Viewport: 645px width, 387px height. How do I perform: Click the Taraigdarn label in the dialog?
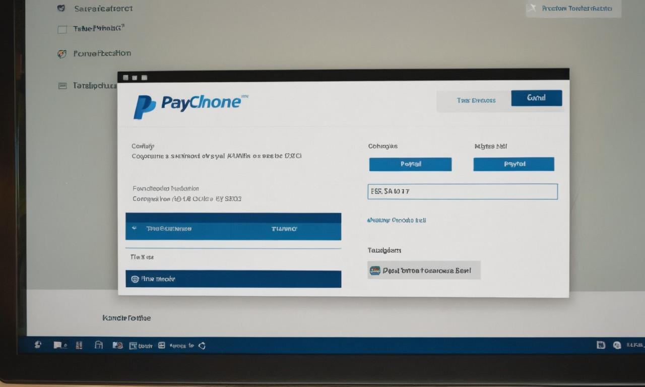pos(384,250)
